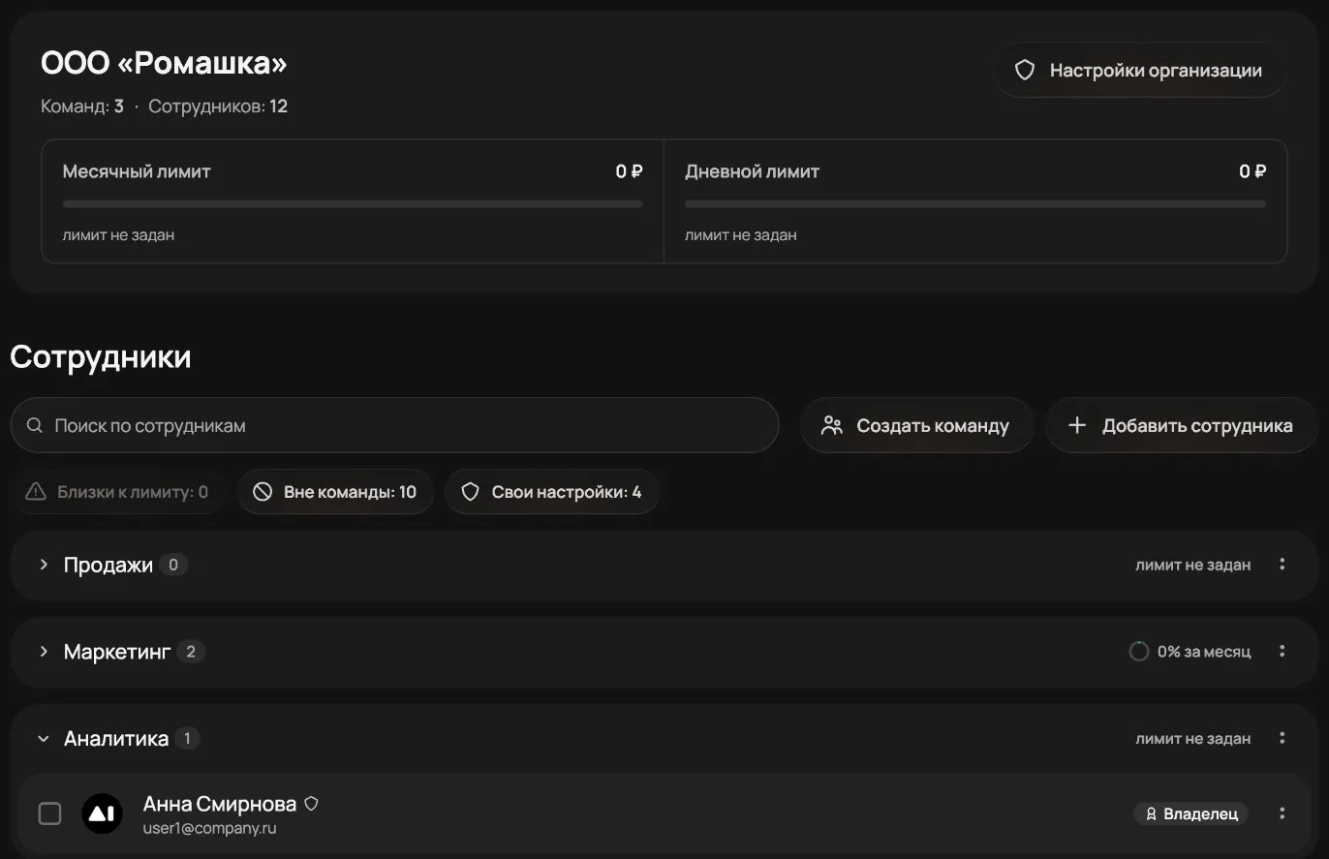Click the Сотрудников: 12 counter
Screen dimensions: 1329x859
(218, 107)
